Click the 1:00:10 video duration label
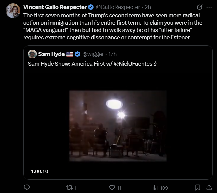 (40, 171)
